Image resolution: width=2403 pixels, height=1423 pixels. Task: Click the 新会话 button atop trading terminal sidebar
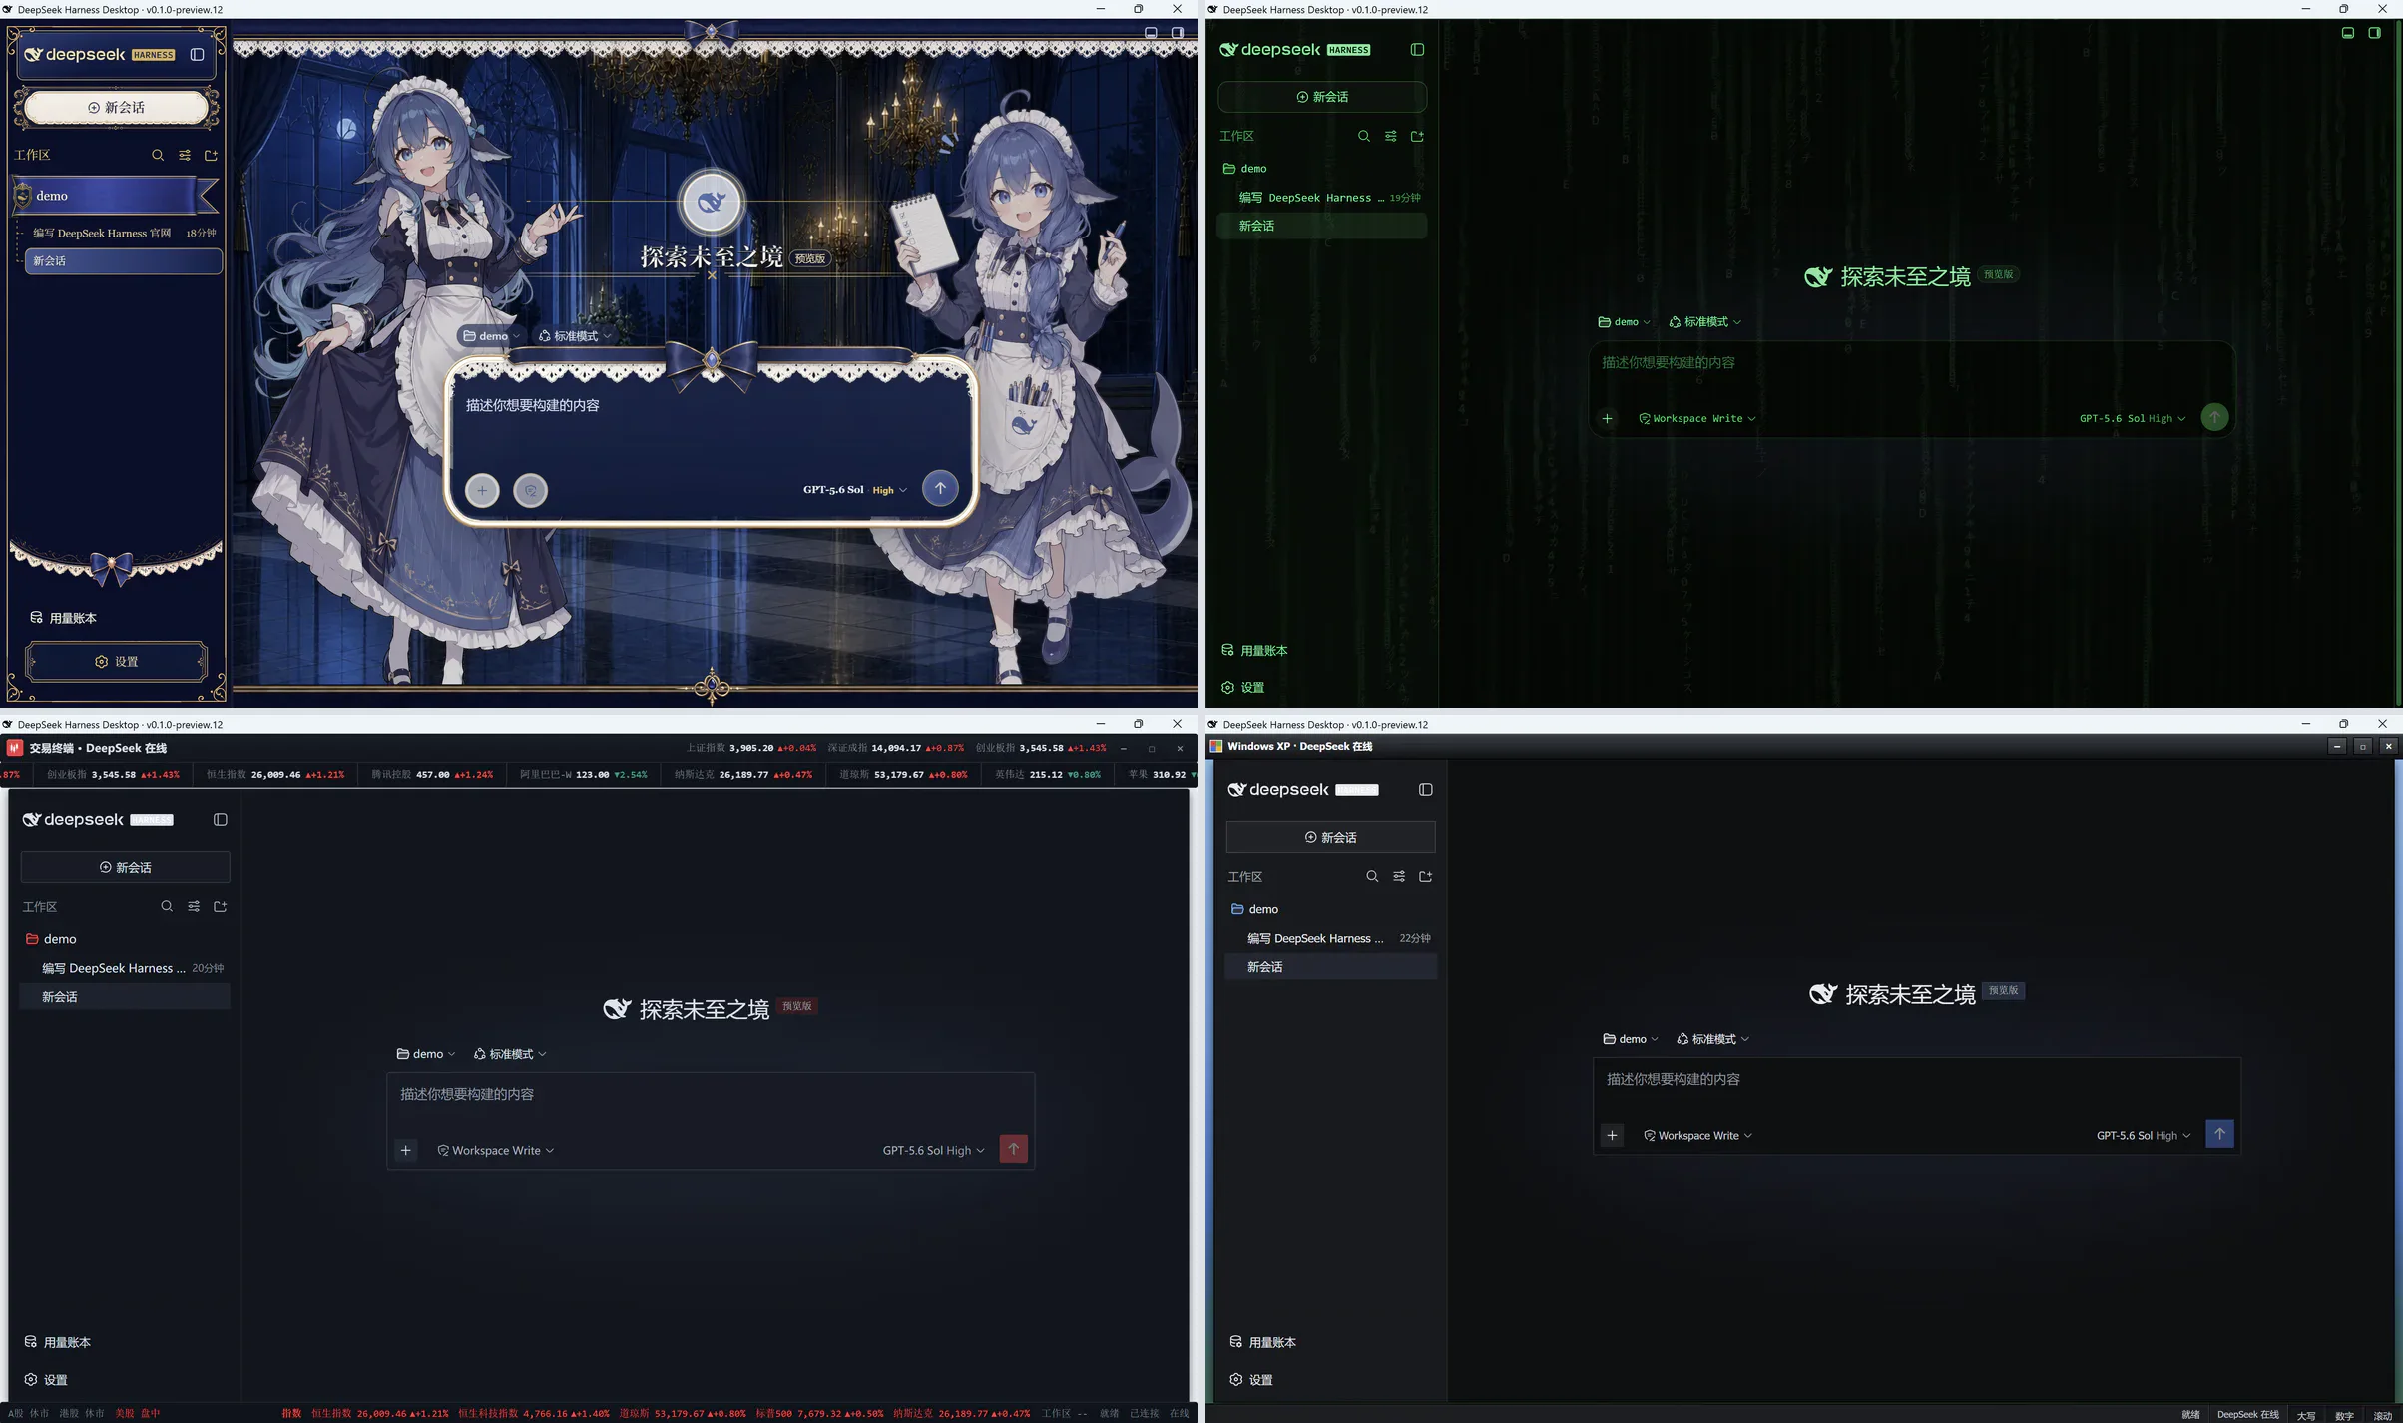(125, 867)
